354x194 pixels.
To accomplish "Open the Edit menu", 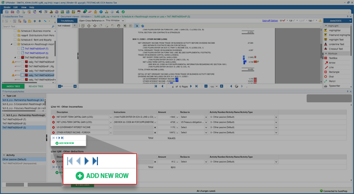I will pyautogui.click(x=15, y=7).
